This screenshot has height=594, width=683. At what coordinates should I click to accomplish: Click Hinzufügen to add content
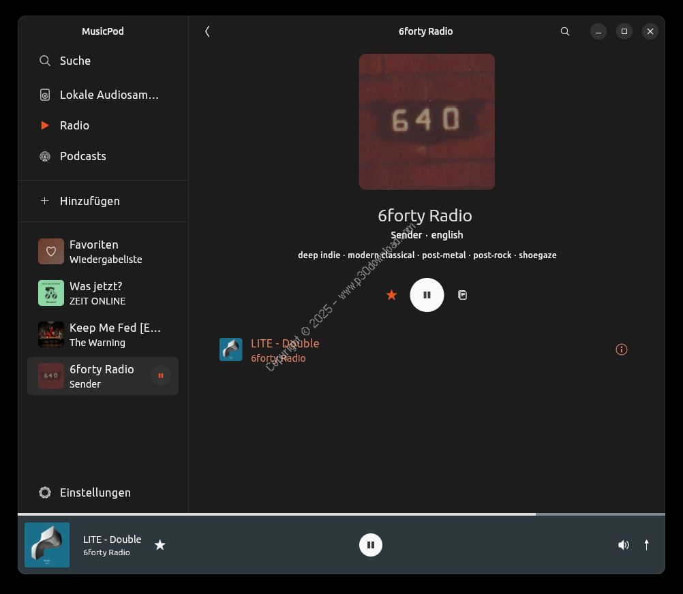click(89, 201)
